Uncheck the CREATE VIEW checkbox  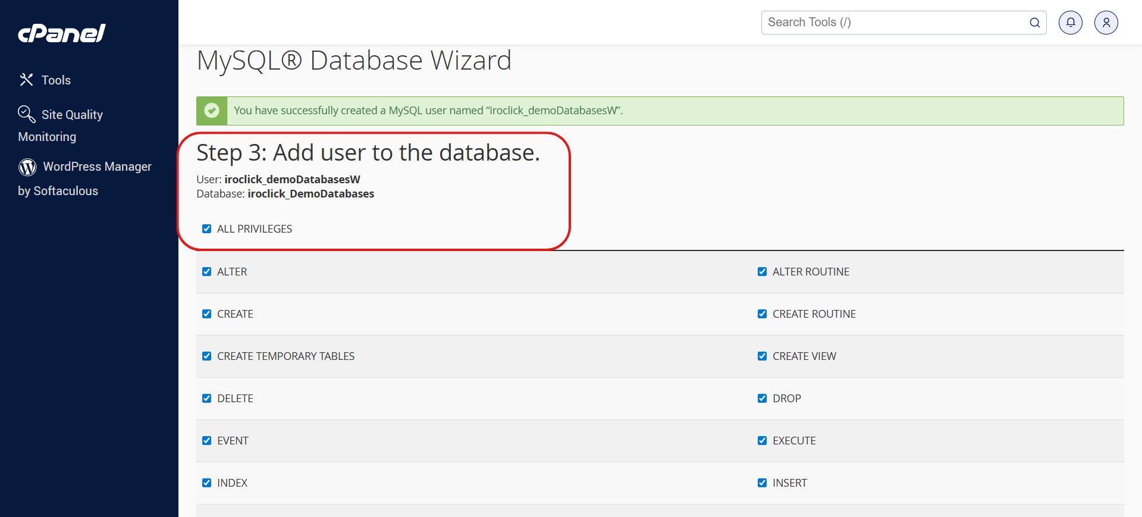point(762,356)
